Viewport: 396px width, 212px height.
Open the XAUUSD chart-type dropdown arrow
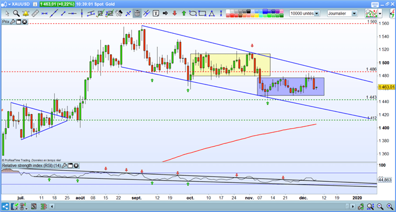point(9,4)
